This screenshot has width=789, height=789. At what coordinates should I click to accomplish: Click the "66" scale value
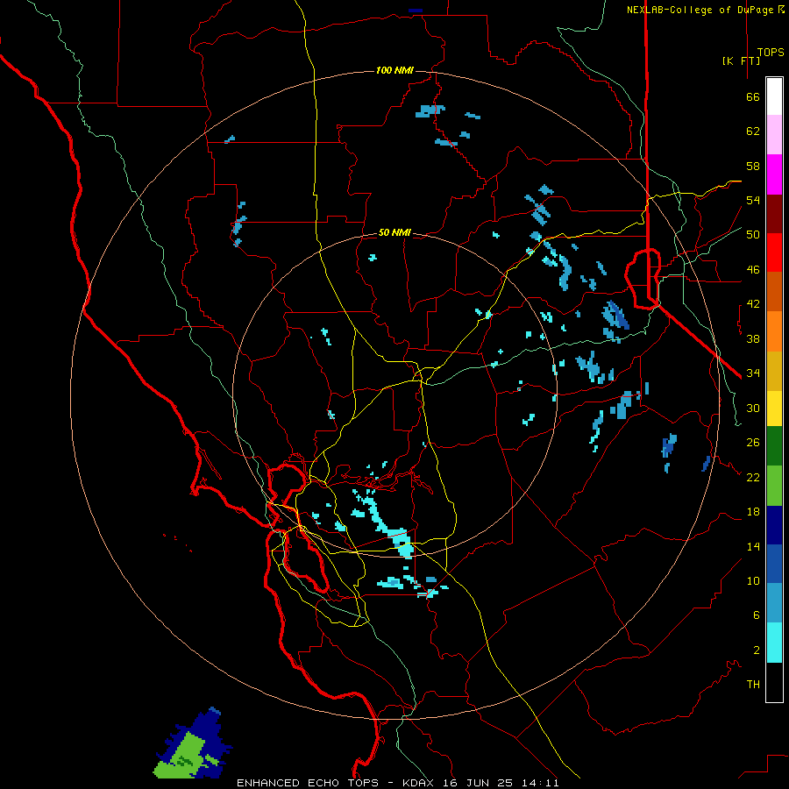753,96
